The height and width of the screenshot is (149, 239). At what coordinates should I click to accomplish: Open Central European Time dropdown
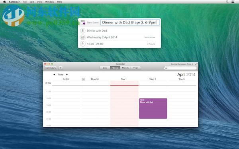pyautogui.click(x=182, y=64)
